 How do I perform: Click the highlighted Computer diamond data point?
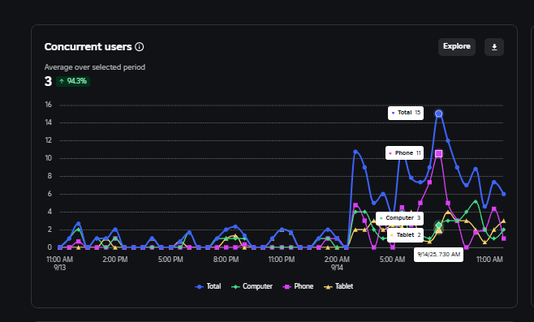point(438,225)
